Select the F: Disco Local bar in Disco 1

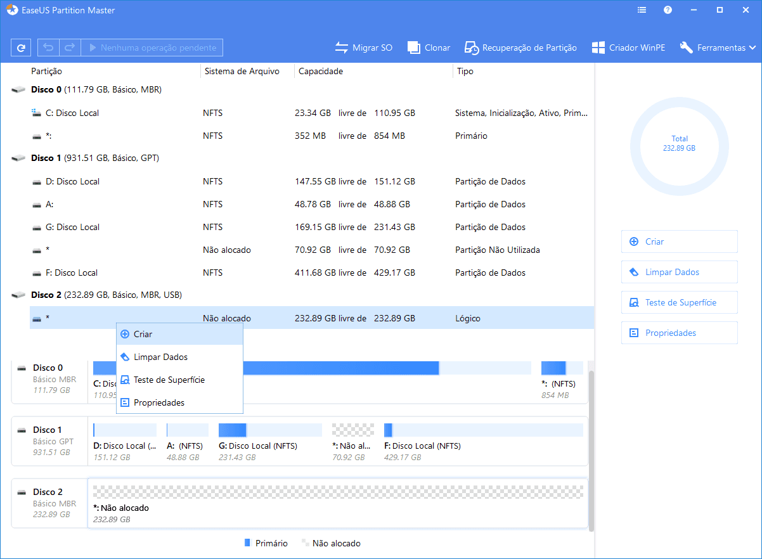[483, 430]
